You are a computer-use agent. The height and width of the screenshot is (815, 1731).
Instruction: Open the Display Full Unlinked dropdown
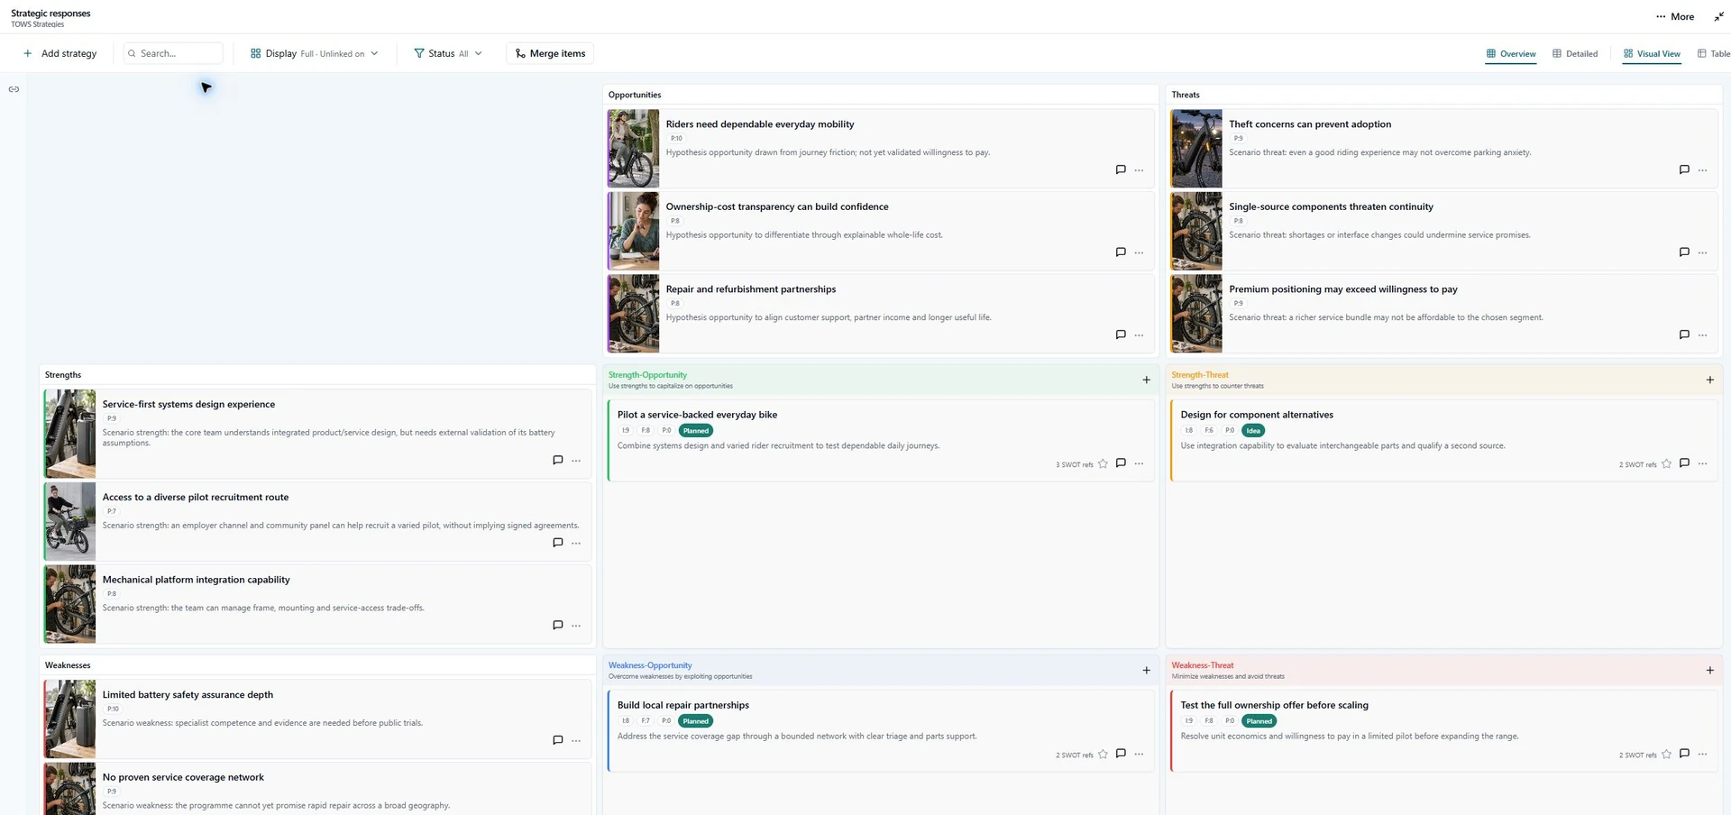314,53
